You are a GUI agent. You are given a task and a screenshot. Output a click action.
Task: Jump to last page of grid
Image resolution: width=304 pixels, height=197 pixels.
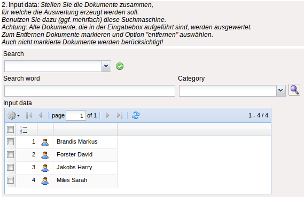[120, 115]
